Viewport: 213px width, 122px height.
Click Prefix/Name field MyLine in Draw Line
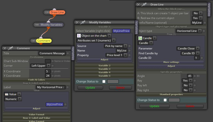point(197,23)
